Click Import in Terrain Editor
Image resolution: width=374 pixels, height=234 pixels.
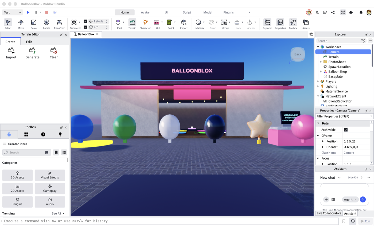point(11,53)
